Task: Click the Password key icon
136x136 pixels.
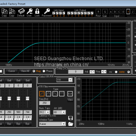Action: click(47, 11)
